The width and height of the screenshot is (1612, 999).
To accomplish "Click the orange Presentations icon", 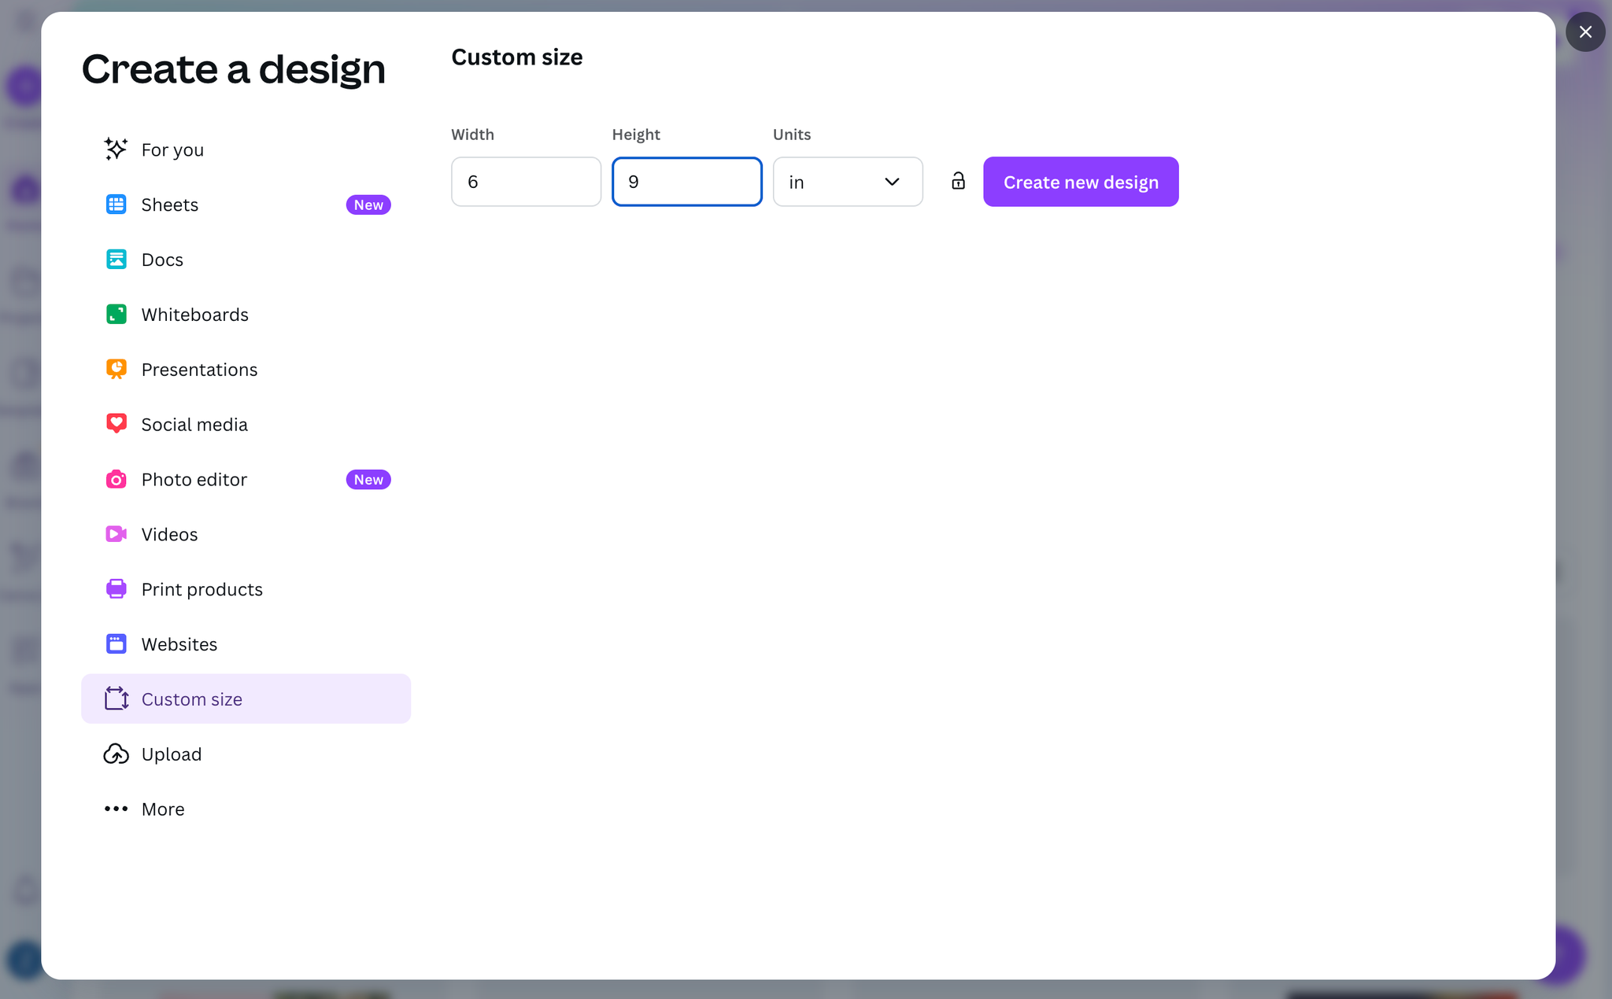I will point(116,369).
